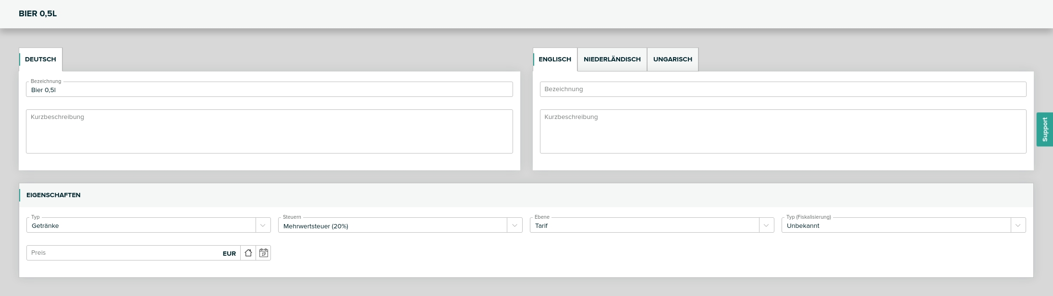Click the German Bezeichnung field with Bier 0,5l

click(x=269, y=90)
